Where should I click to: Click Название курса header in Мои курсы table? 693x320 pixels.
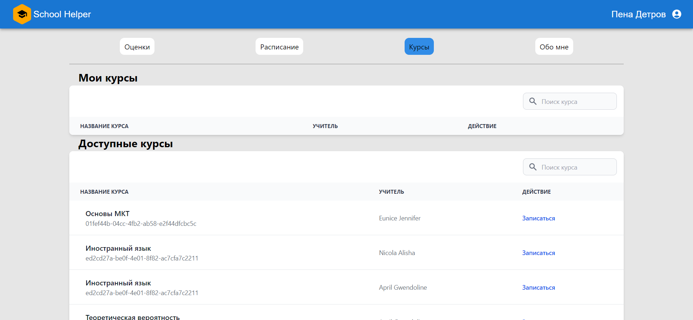point(104,126)
